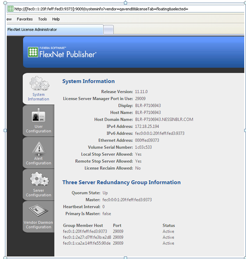246x259 pixels.
Task: Open the Tools menu
Action: click(x=42, y=19)
